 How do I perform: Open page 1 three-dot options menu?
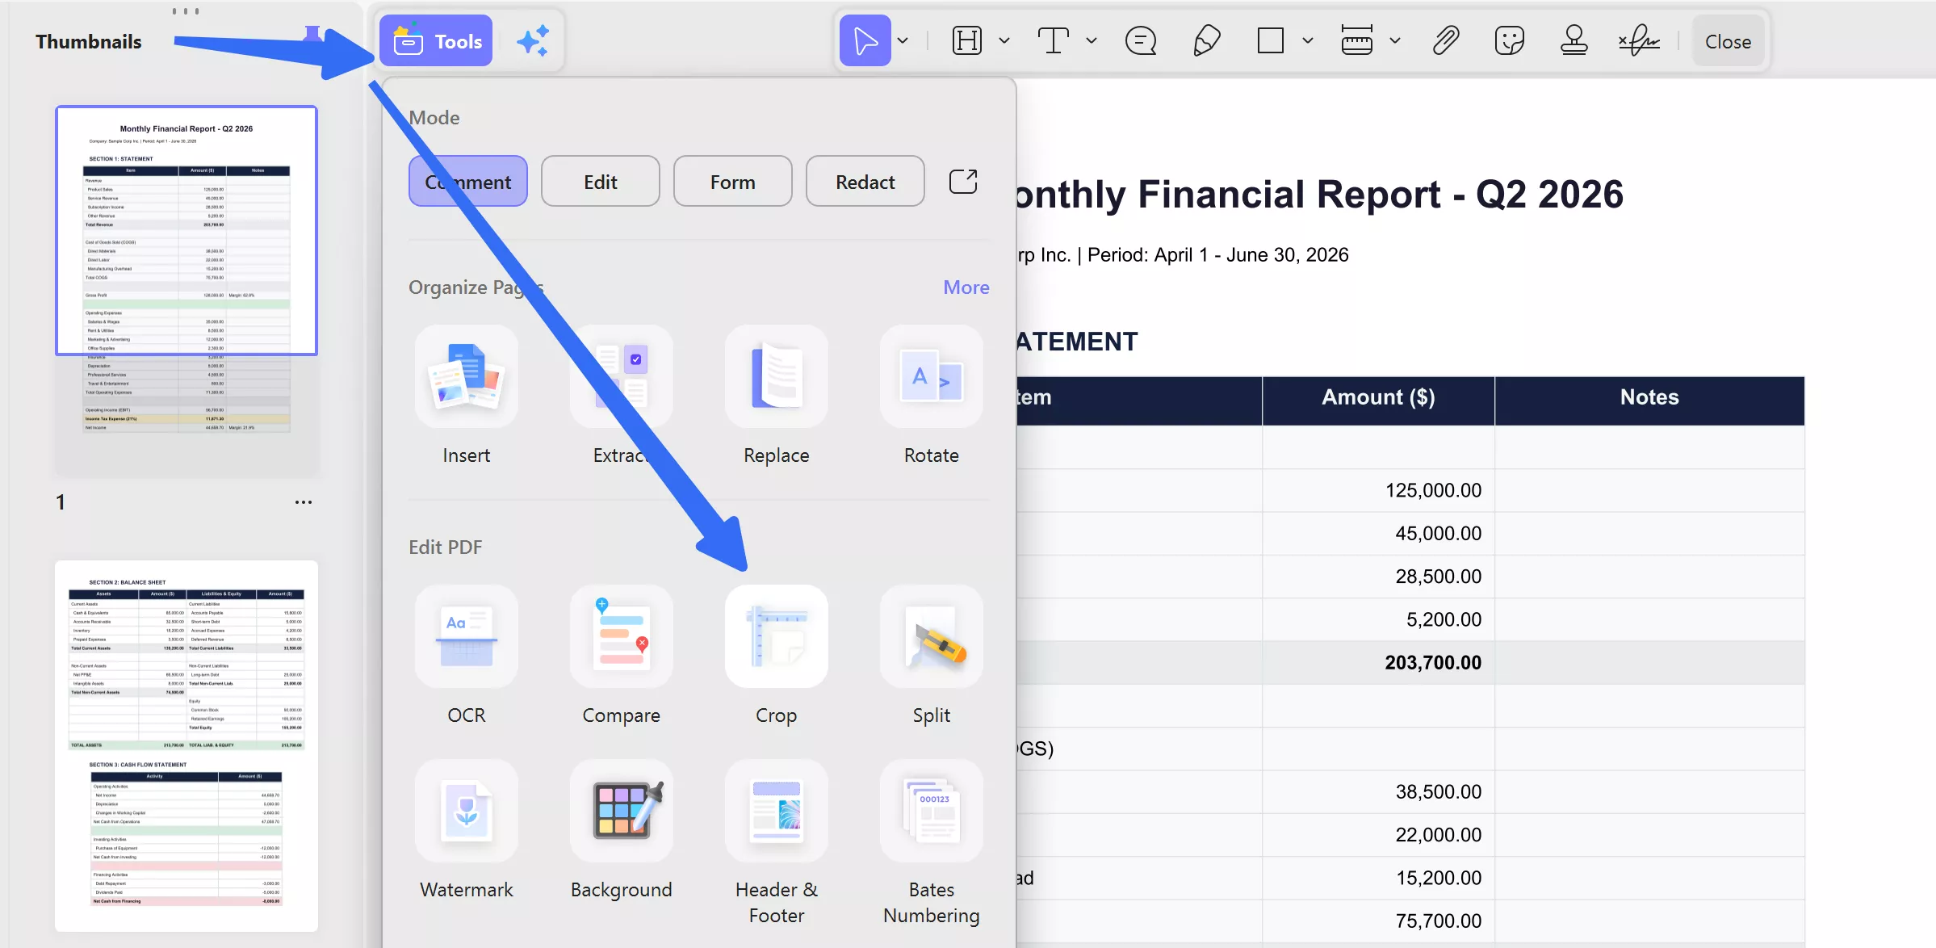point(304,502)
